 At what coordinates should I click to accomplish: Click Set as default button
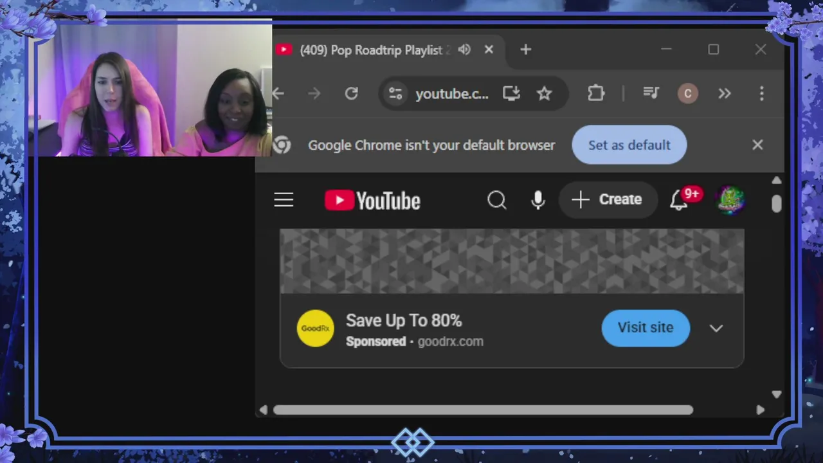[x=629, y=145]
